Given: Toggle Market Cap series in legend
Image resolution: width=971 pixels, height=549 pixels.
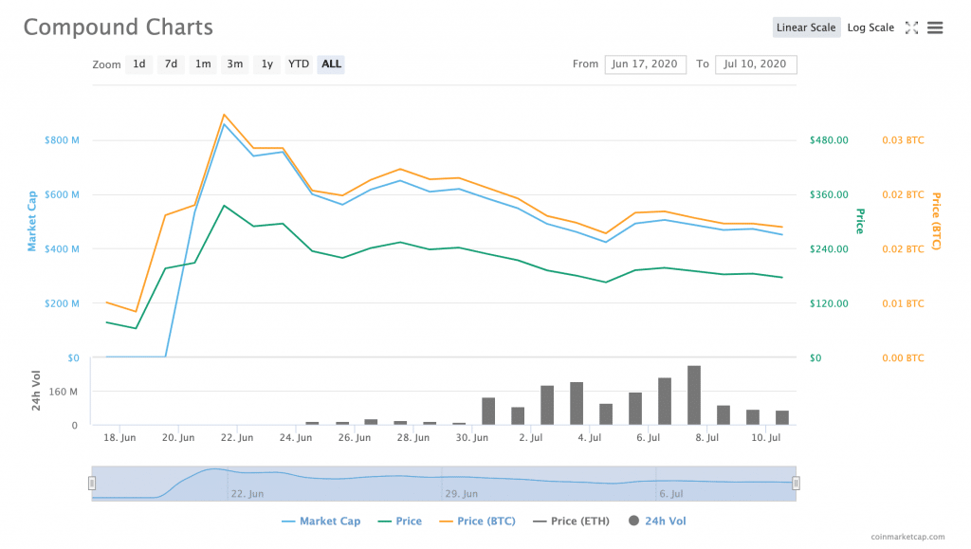Looking at the screenshot, I should click(322, 521).
